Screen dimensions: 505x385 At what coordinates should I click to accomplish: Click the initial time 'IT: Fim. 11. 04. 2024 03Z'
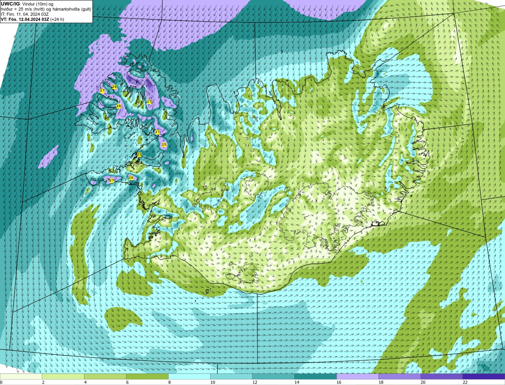pos(25,14)
